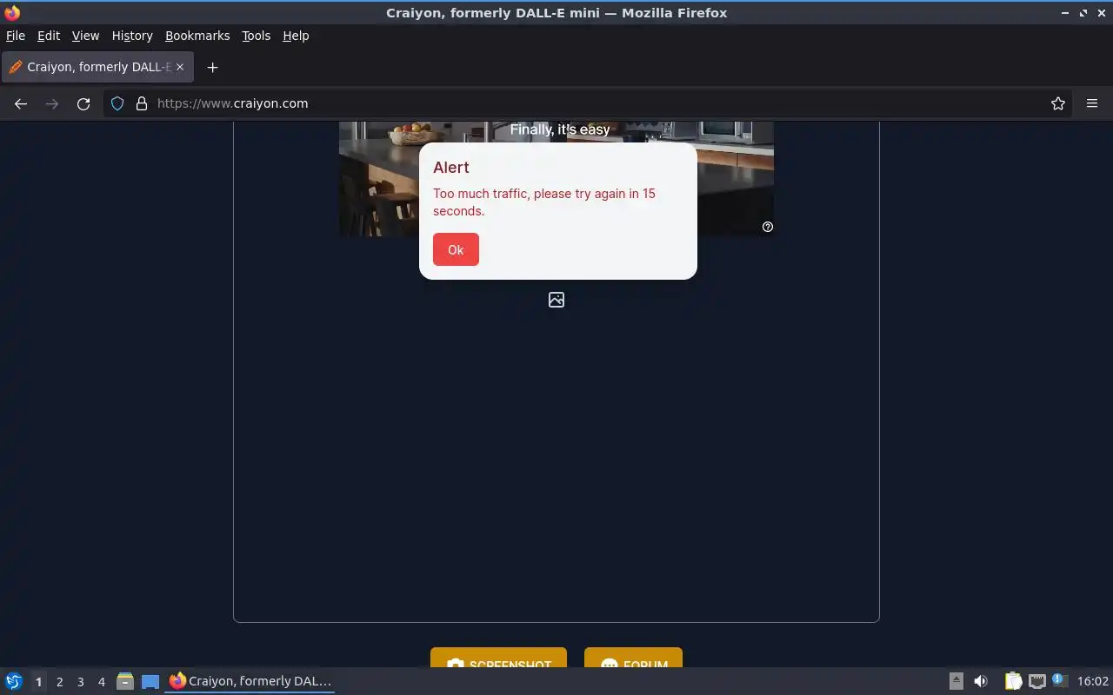Switch to workspace 1
This screenshot has height=695, width=1113.
point(38,682)
